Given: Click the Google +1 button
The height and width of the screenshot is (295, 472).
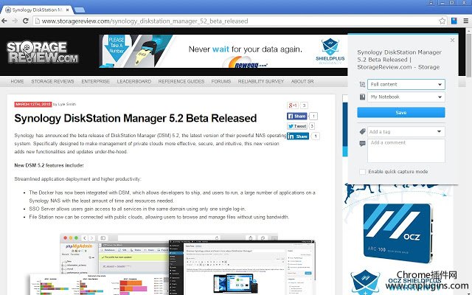Looking at the screenshot, I should 293,105.
